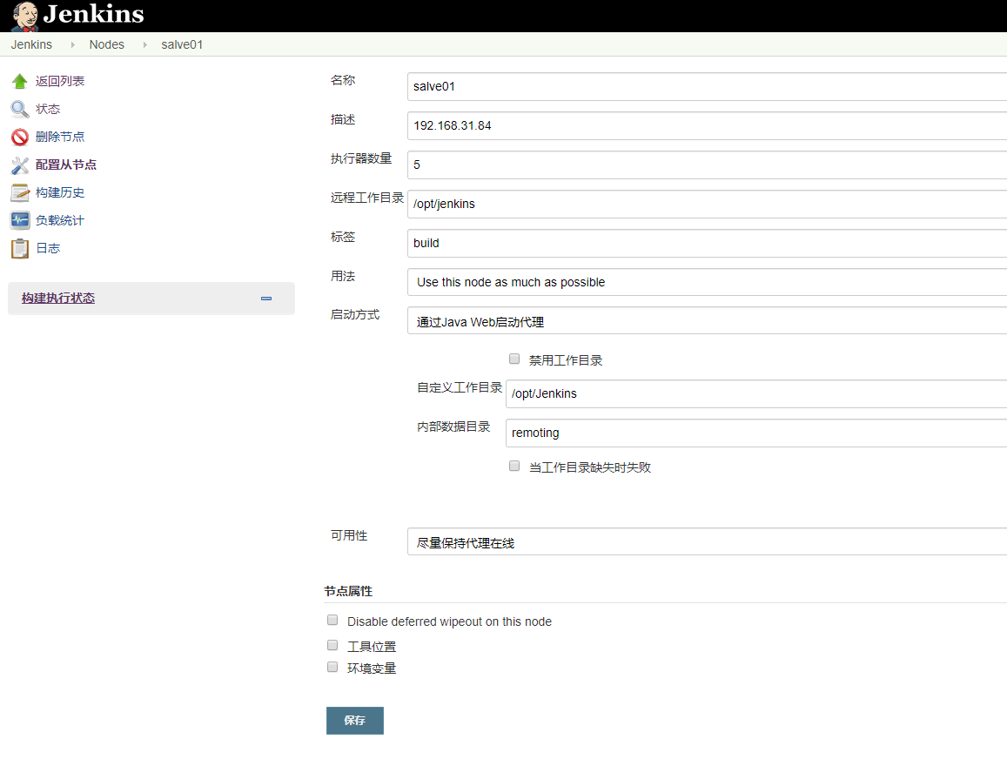Open the 状态 page link
The height and width of the screenshot is (759, 1007).
[48, 109]
